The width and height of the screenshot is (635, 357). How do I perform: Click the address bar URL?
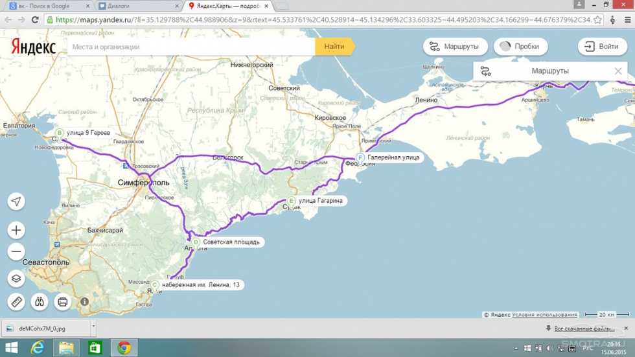coord(323,19)
